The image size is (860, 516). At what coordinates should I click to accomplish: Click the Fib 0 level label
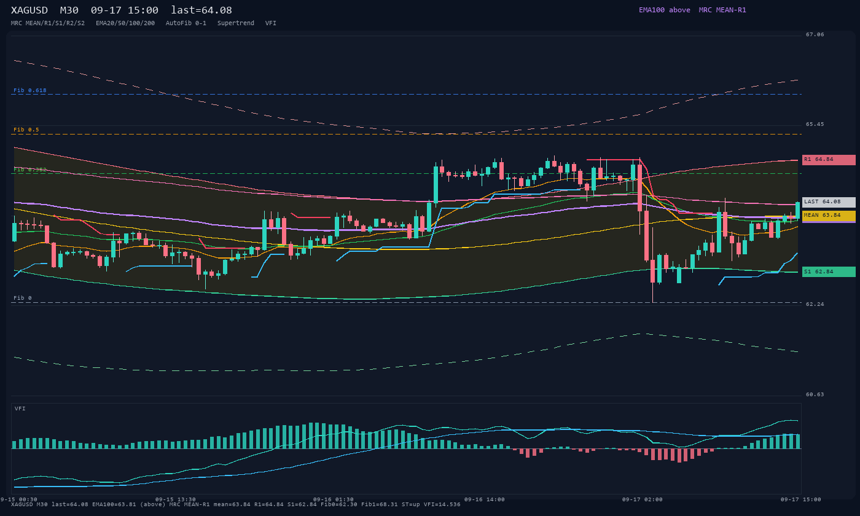click(x=23, y=298)
